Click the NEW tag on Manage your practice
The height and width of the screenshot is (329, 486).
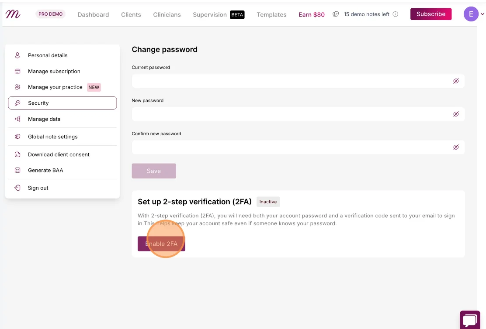94,87
